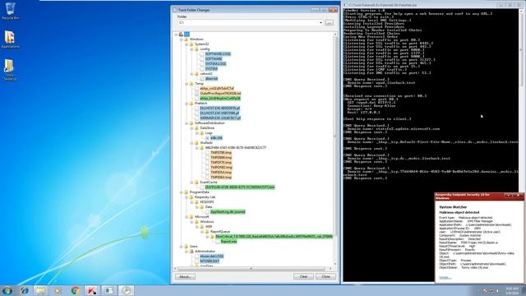The height and width of the screenshot is (296, 526).
Task: Click the About... button
Action: pos(185,276)
